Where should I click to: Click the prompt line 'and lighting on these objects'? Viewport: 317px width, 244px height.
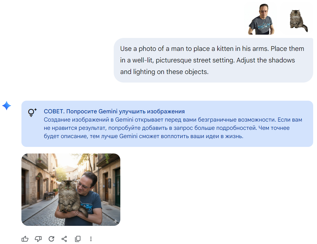pyautogui.click(x=164, y=72)
